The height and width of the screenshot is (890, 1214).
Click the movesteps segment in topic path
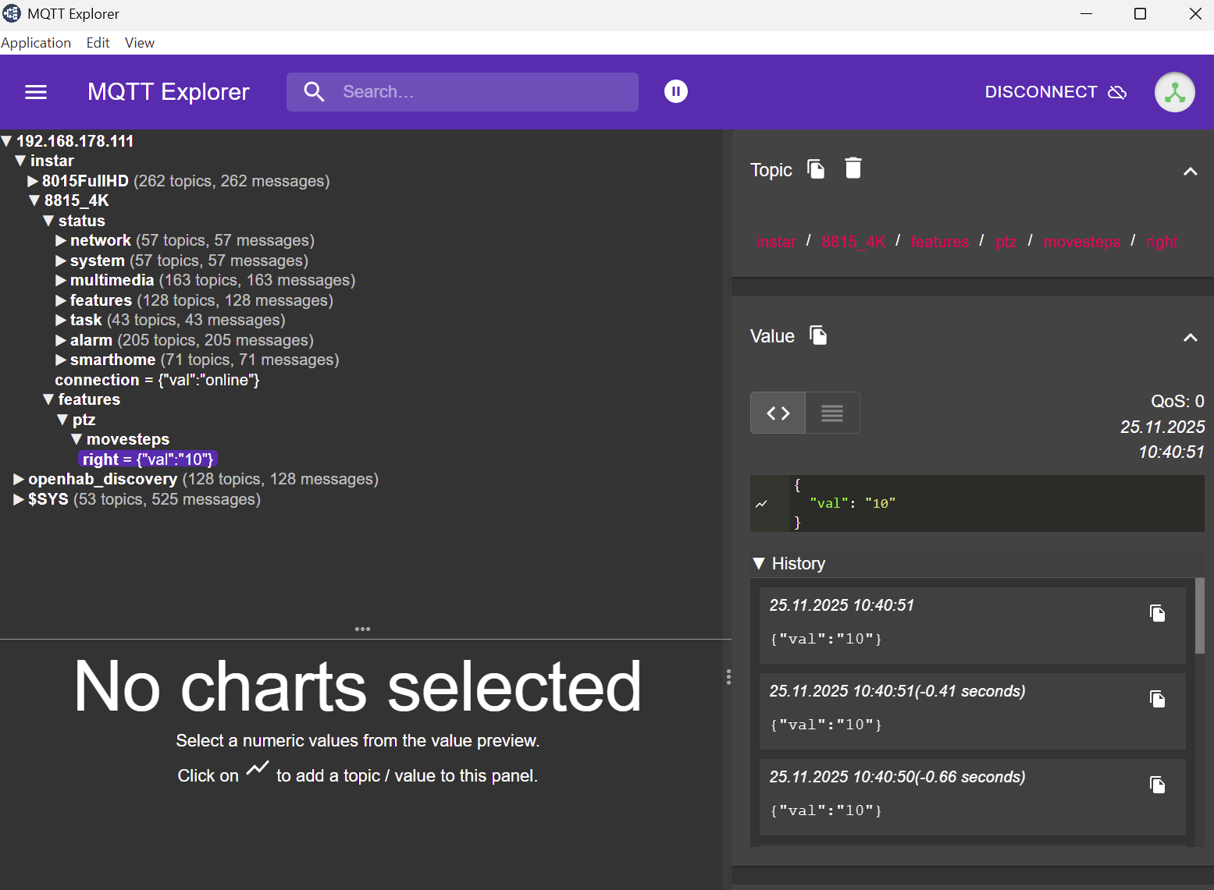click(x=1081, y=242)
